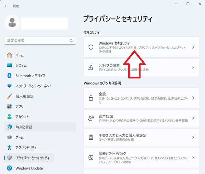205x174 pixels.
Task: Click the アカウント person icon
Action: (9, 117)
